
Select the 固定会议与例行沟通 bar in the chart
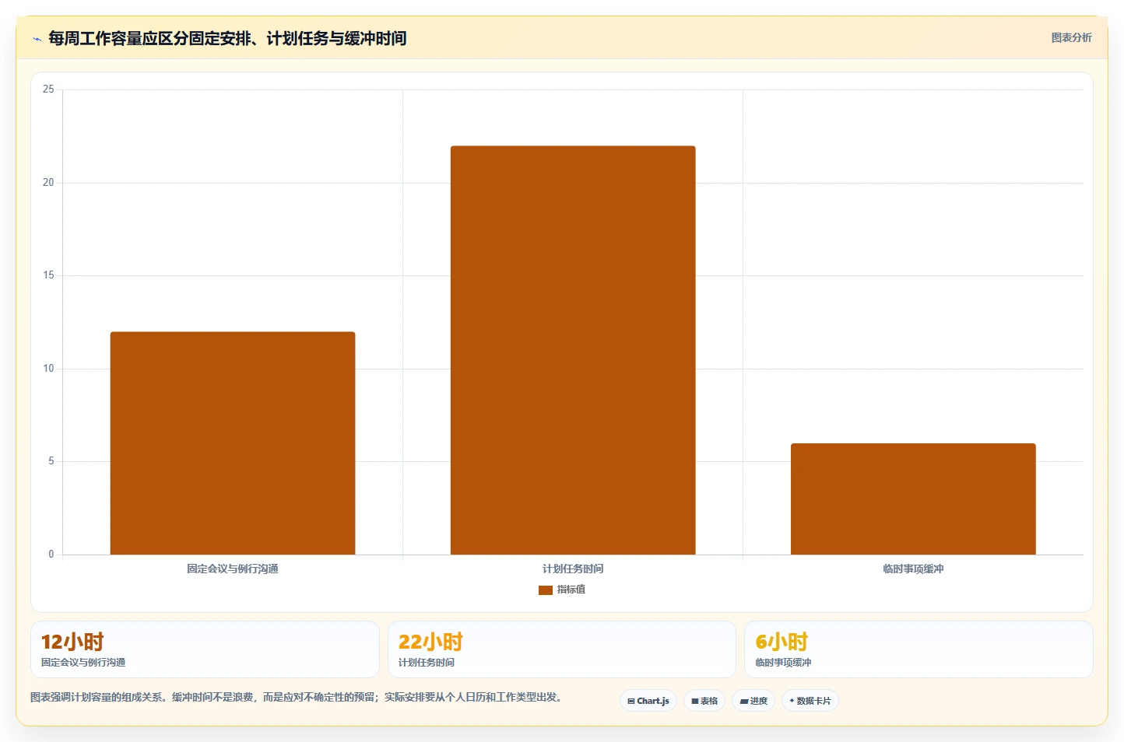(x=233, y=443)
